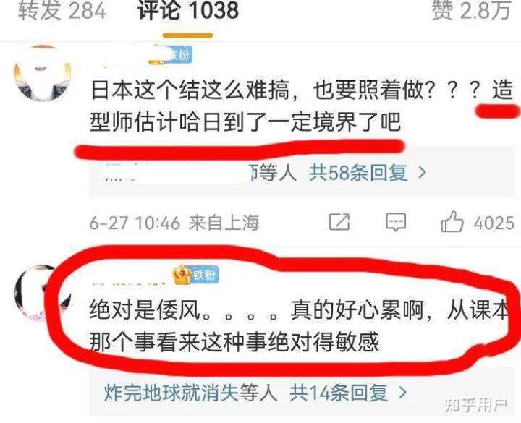Tap the 4025 like count
Viewport: 521px width, 423px height.
click(x=494, y=223)
